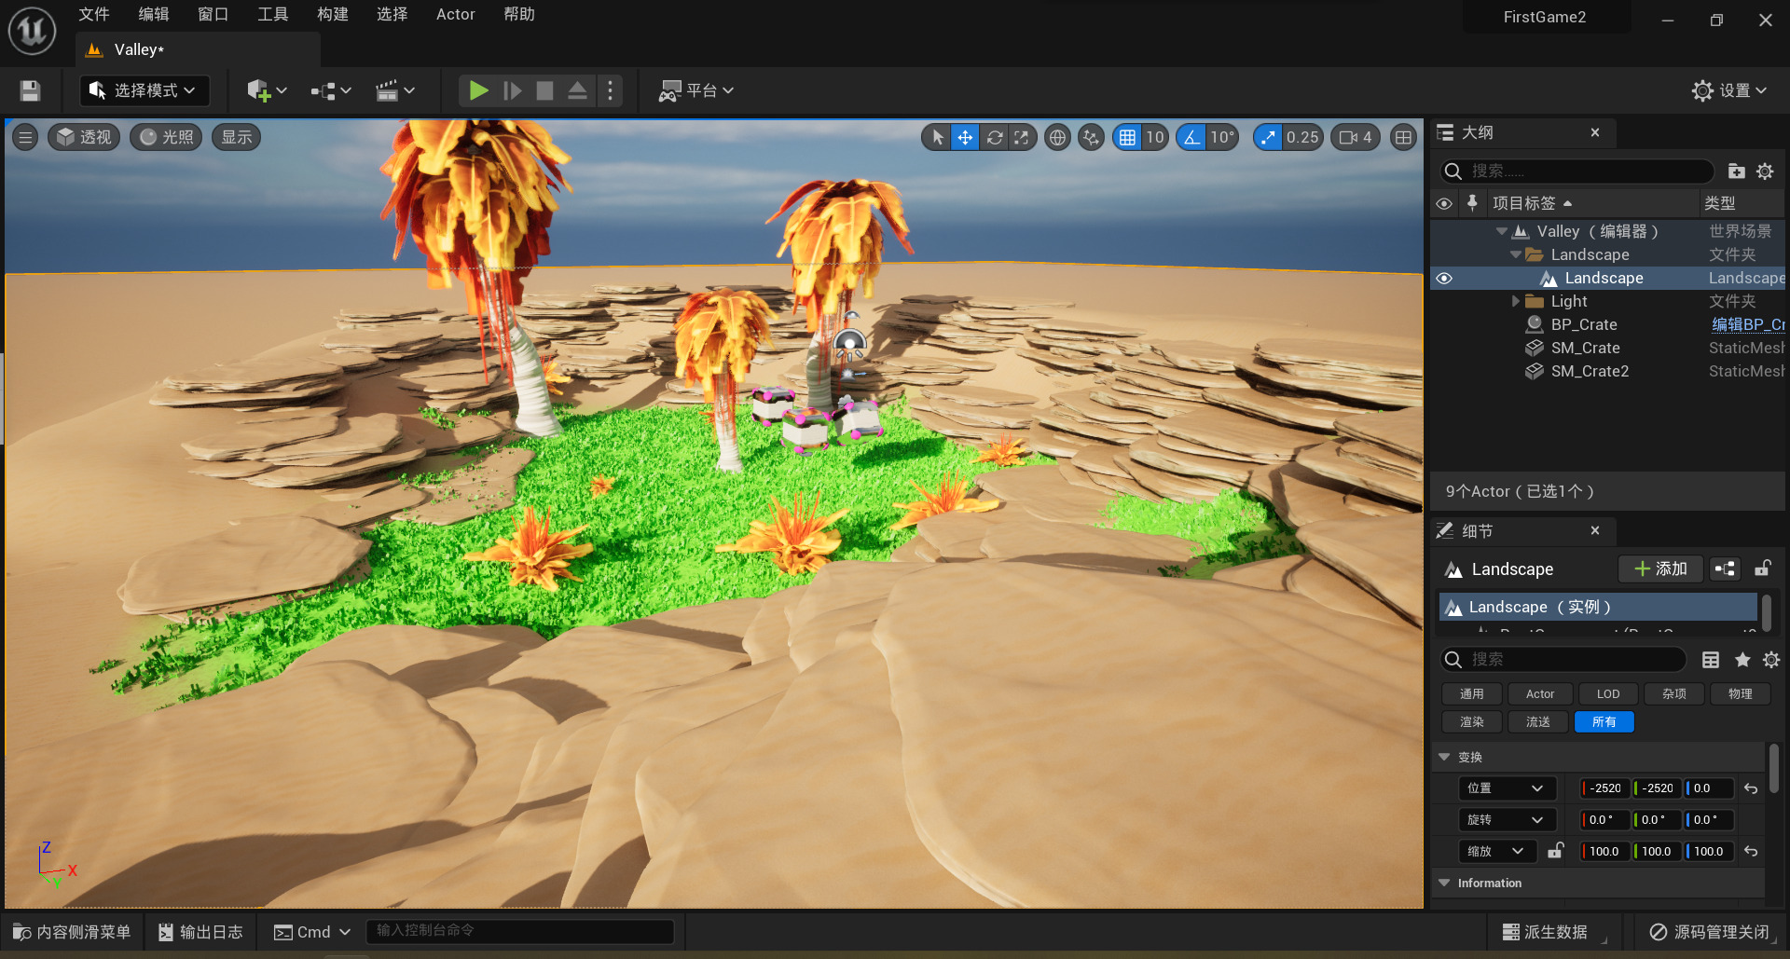This screenshot has width=1790, height=959.
Task: Open play mode options menu
Action: click(x=611, y=90)
